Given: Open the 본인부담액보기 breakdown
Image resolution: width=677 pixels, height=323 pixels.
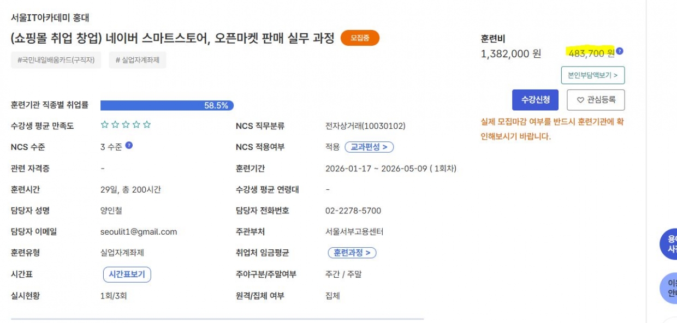Looking at the screenshot, I should coord(592,75).
